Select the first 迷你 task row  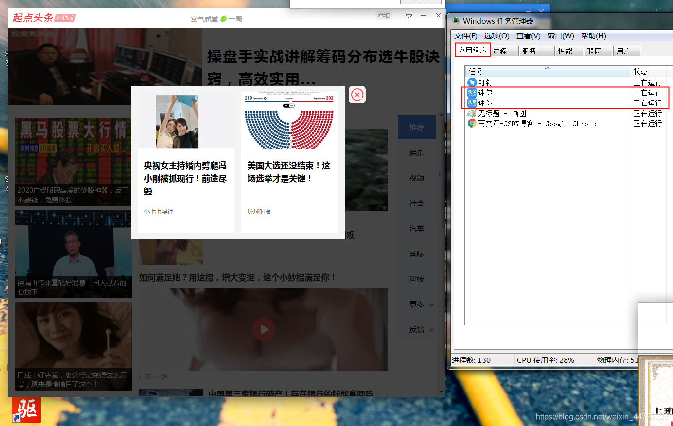[567, 93]
